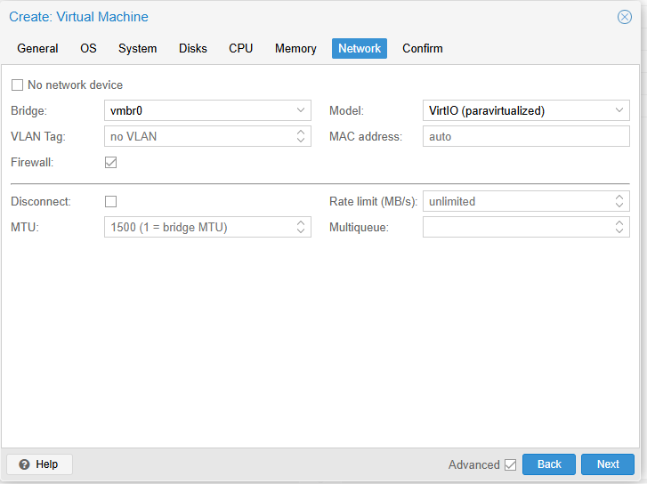The width and height of the screenshot is (647, 484).
Task: Toggle the Advanced options checkbox
Action: click(511, 464)
